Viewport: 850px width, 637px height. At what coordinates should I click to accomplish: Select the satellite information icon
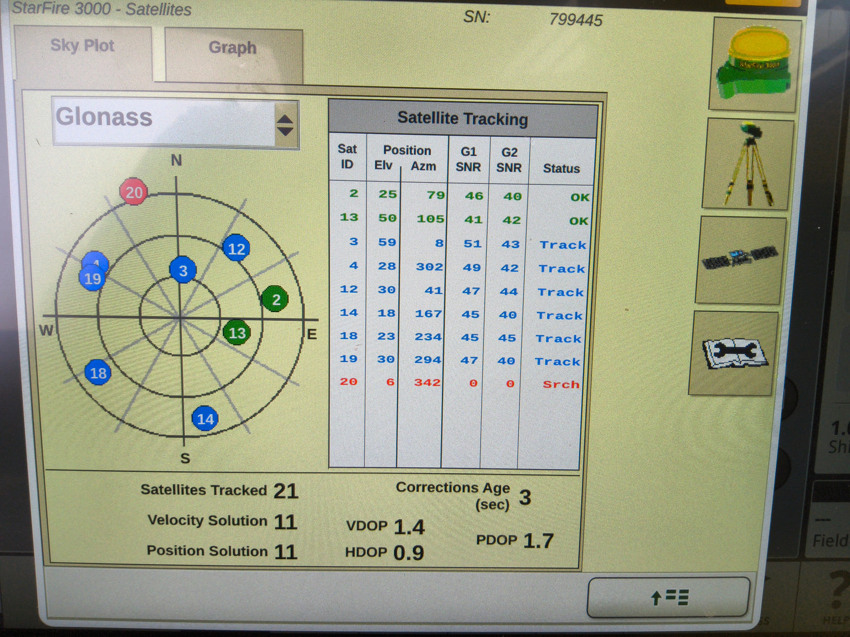(x=741, y=260)
